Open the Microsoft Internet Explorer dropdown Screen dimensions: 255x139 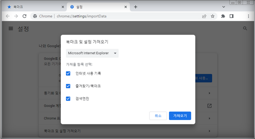click(x=92, y=53)
